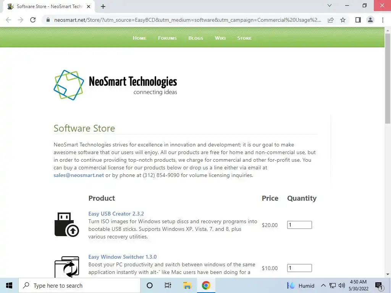
Task: Click the taskbar search box
Action: coord(79,285)
